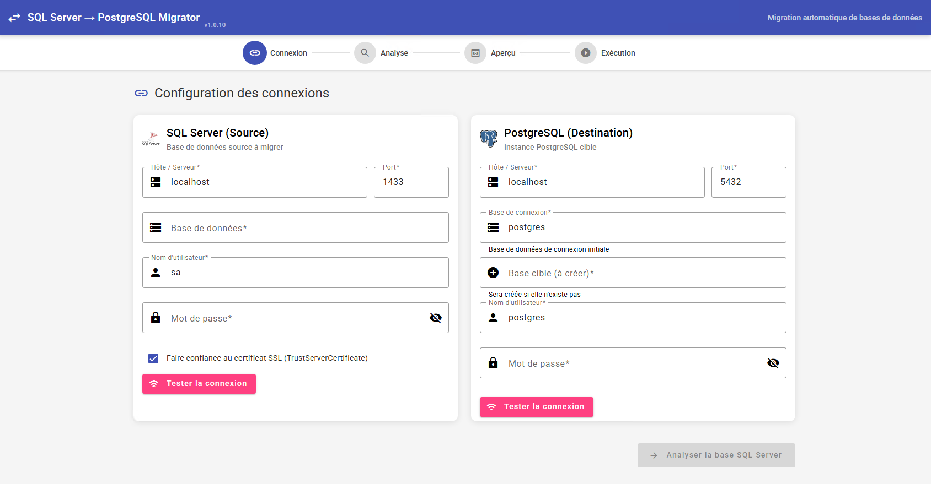
Task: Click database icon in Base de données field
Action: [x=156, y=227]
